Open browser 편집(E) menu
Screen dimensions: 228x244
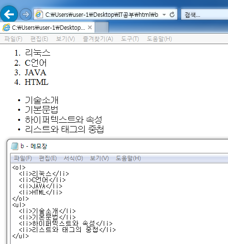click(39, 39)
